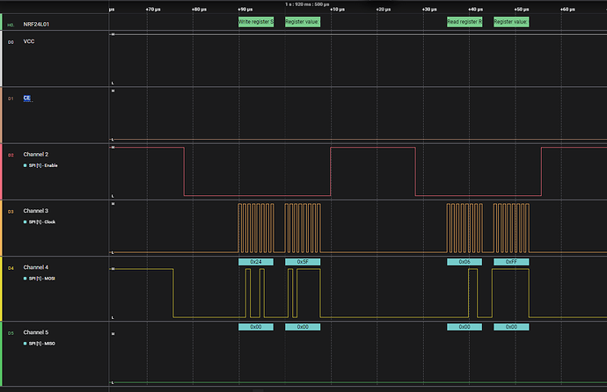Click the +30 µs time ruler mark
The width and height of the screenshot is (607, 392).
(429, 10)
